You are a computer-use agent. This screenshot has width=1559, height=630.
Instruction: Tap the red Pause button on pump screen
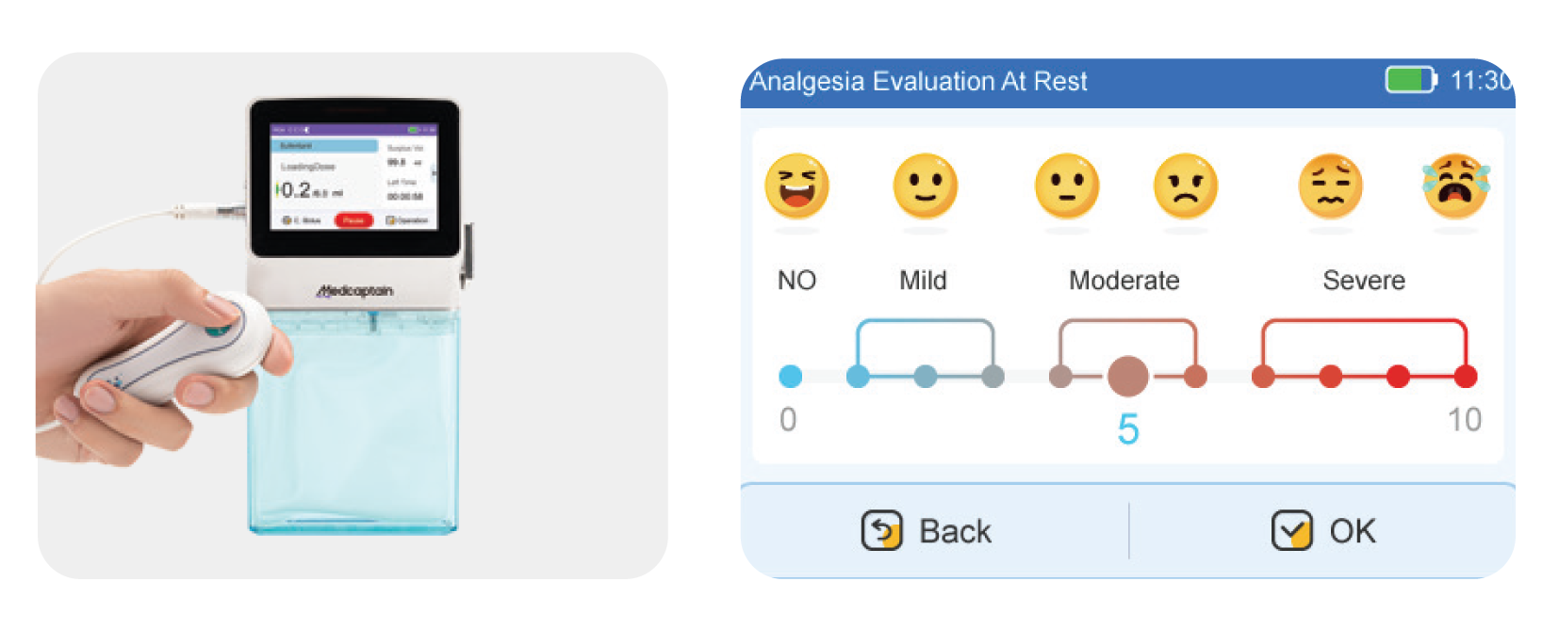coord(353,220)
